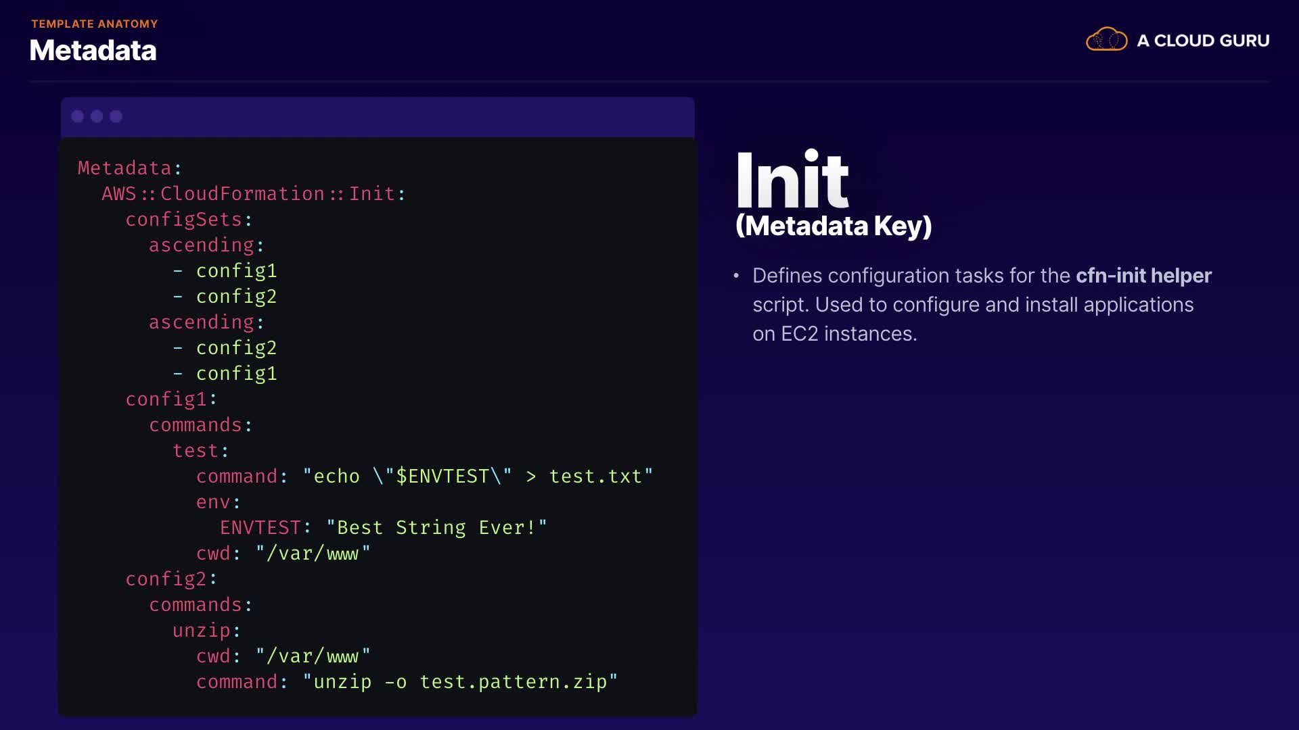The image size is (1299, 730).
Task: Click the bold cfn-init helper text
Action: pyautogui.click(x=1143, y=276)
